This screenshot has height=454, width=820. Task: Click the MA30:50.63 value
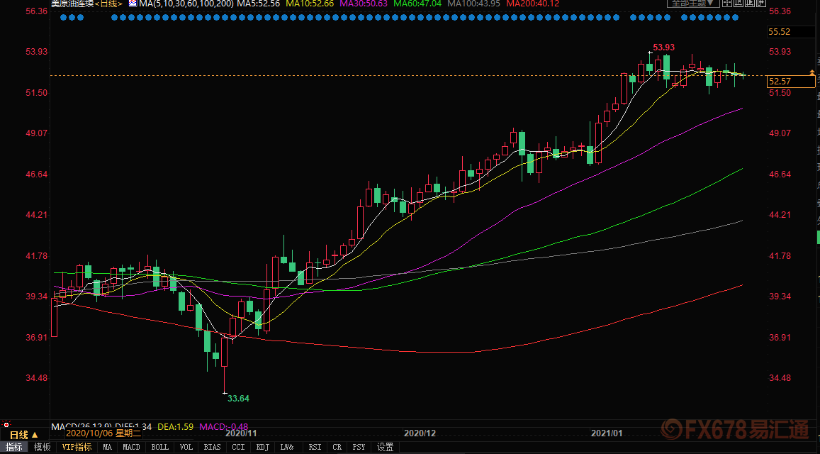tap(364, 3)
